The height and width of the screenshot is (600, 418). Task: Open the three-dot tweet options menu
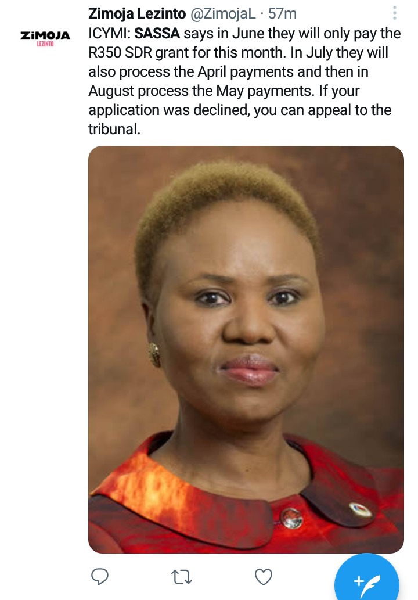pyautogui.click(x=395, y=13)
